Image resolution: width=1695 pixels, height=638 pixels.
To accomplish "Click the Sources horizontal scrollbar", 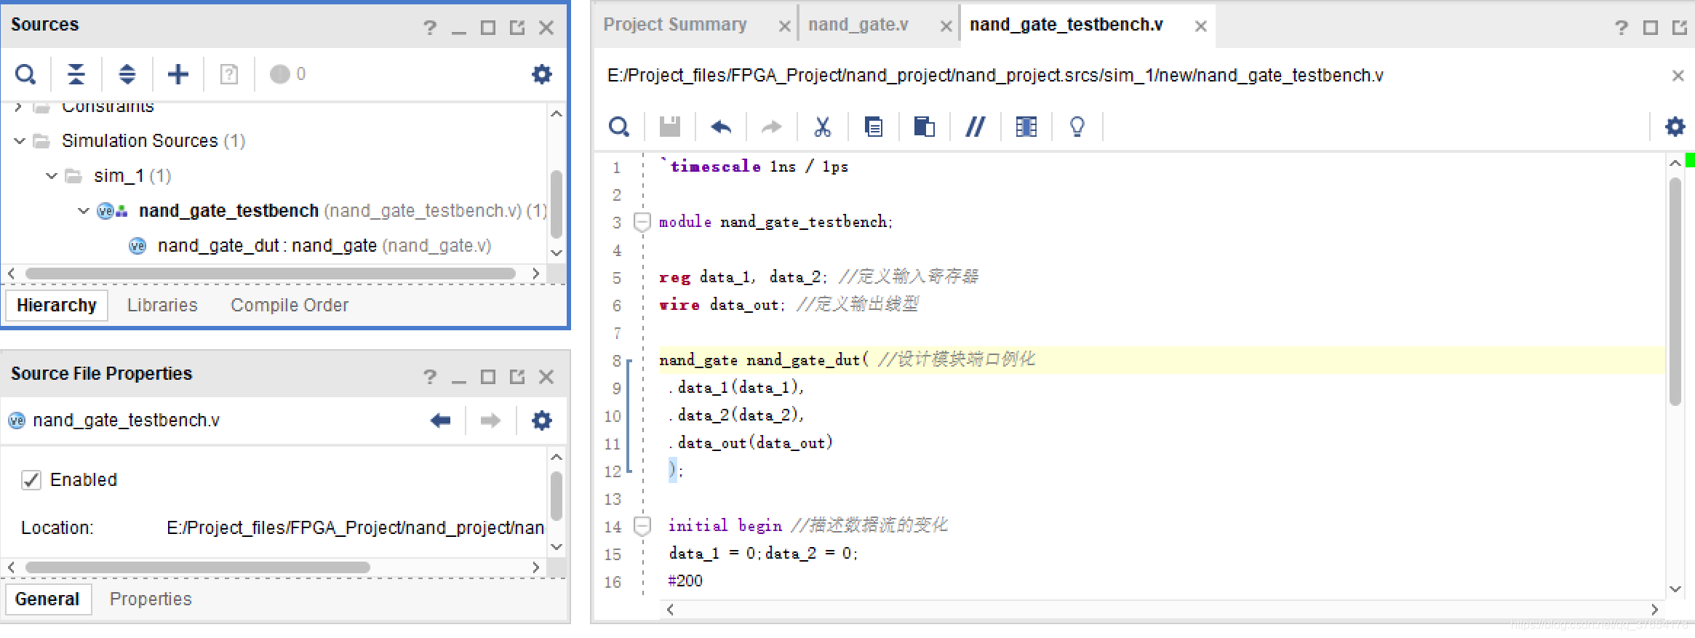I will click(271, 274).
